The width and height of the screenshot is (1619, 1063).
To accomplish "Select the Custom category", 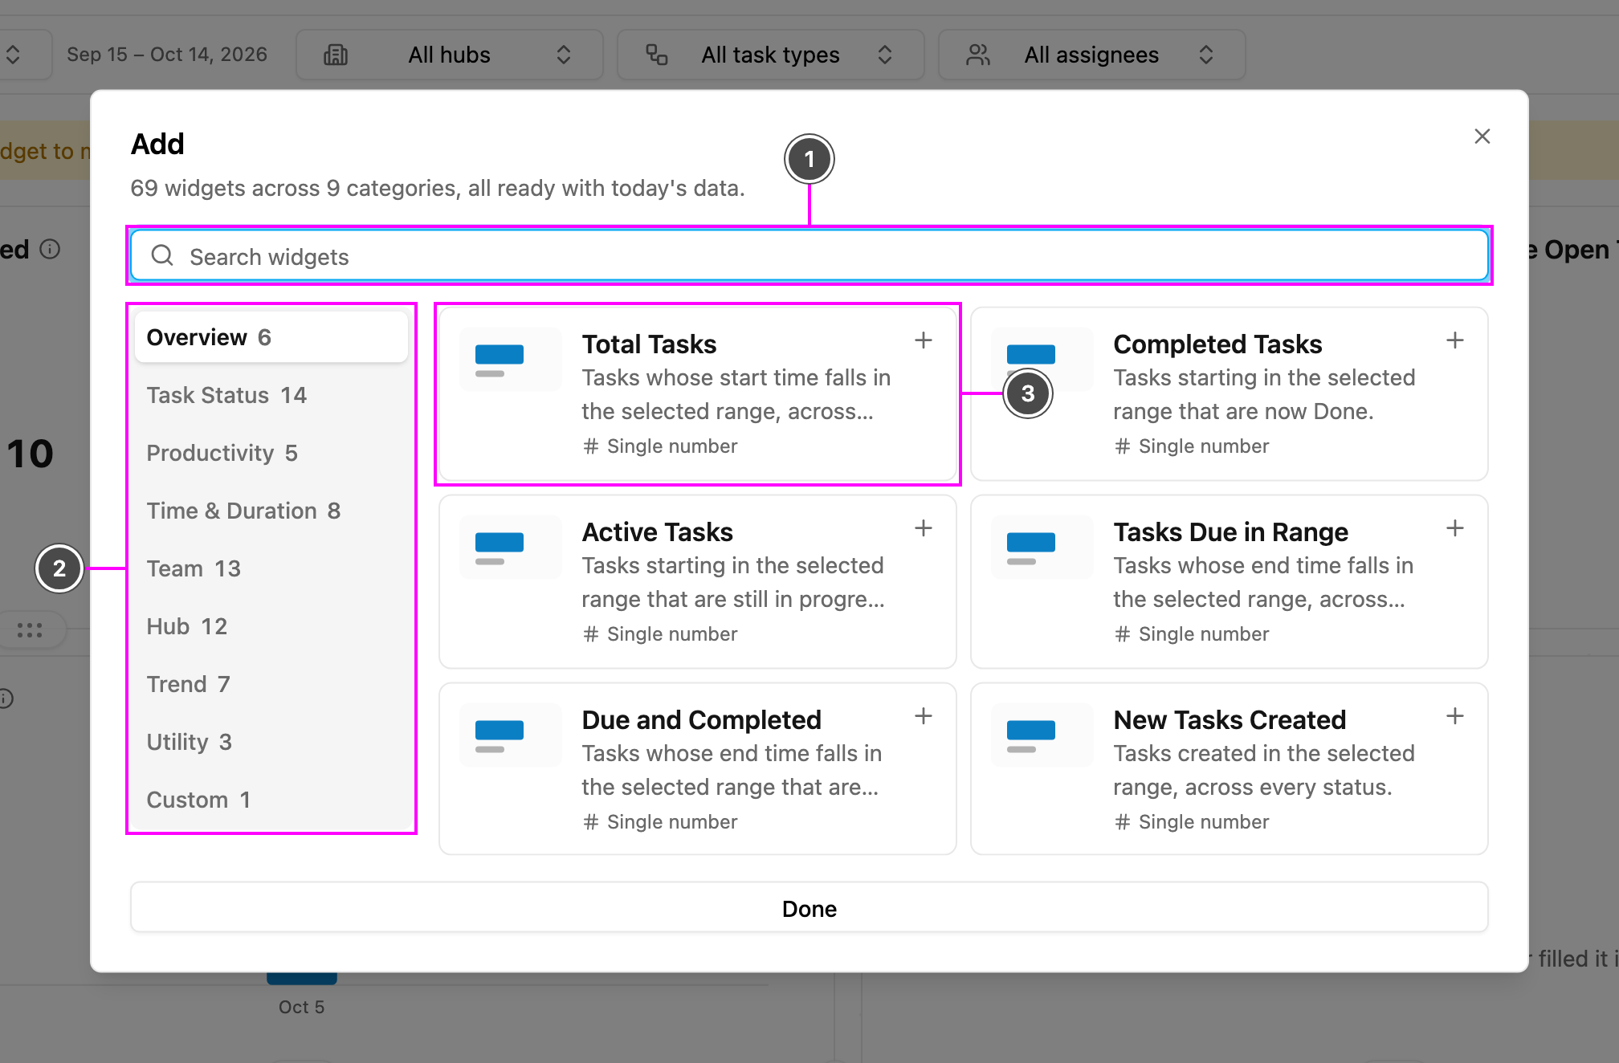I will coord(271,800).
